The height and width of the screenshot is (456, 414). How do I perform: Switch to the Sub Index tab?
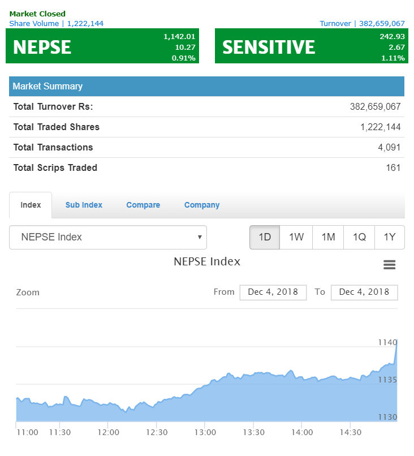pos(84,205)
